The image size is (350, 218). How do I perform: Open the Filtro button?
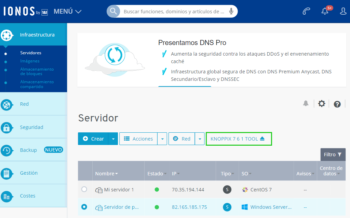point(333,155)
